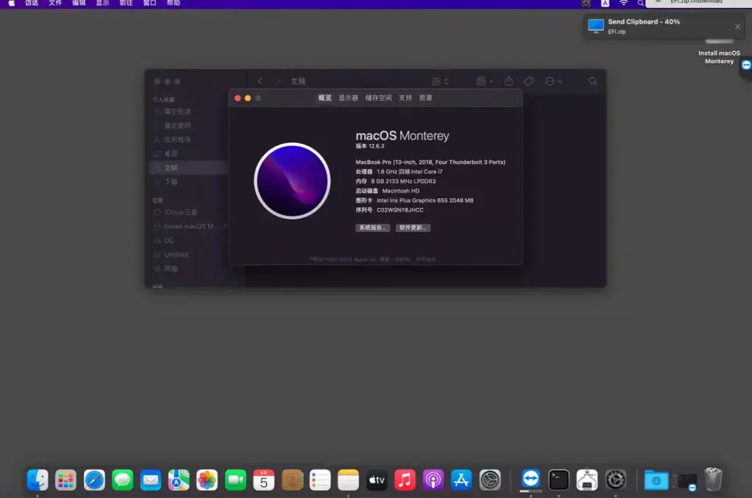Switch to the 资源 tab

pyautogui.click(x=425, y=98)
